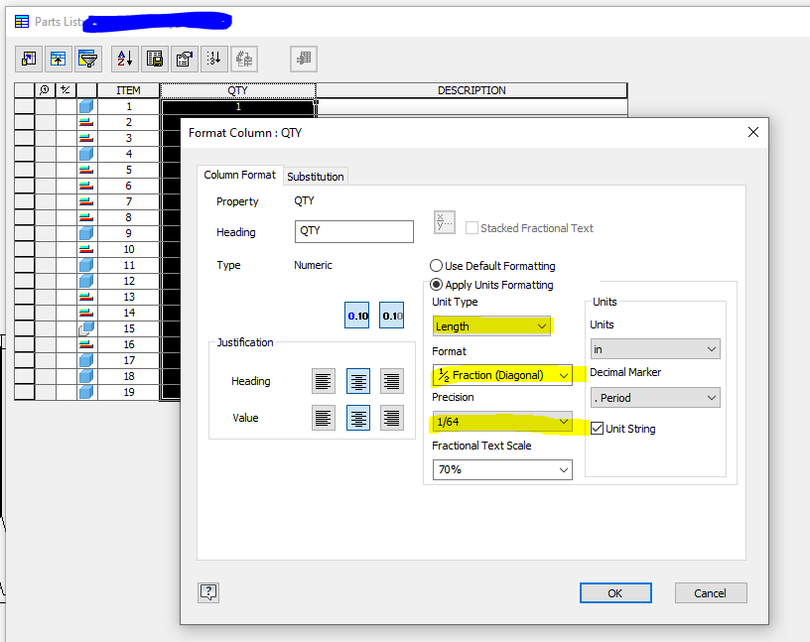Open Table Layout icon in toolbar
810x642 pixels.
tap(185, 59)
